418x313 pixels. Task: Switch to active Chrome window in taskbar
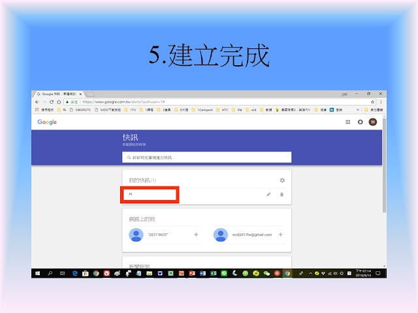click(x=287, y=273)
